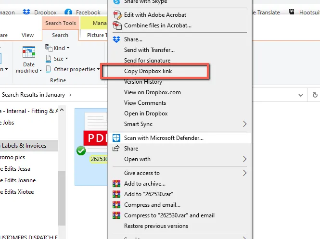Image resolution: width=320 pixels, height=239 pixels.
Task: Click the navigation pane scroll-up arrow
Action: [x=62, y=110]
